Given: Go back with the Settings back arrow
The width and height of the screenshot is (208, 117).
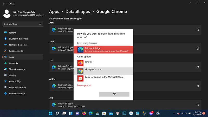Looking at the screenshot, I should tap(4, 4).
